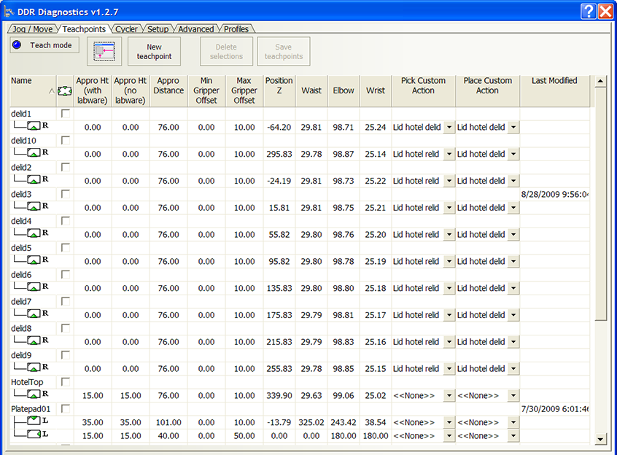
Task: Select the delid1 right-arm teachpoint icon
Action: click(x=34, y=126)
